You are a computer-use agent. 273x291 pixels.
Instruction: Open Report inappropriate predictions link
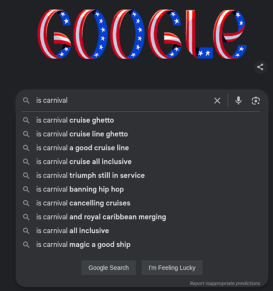225,283
